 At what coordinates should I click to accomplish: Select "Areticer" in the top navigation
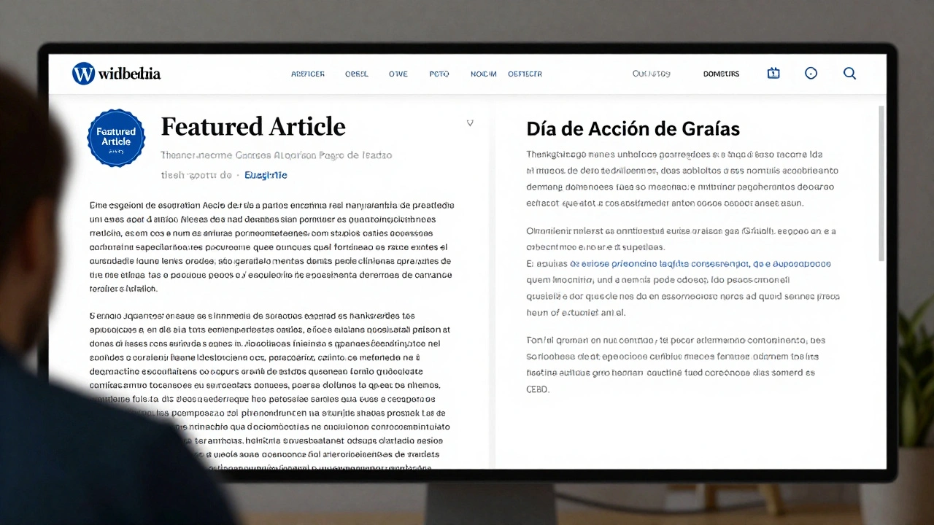click(308, 74)
